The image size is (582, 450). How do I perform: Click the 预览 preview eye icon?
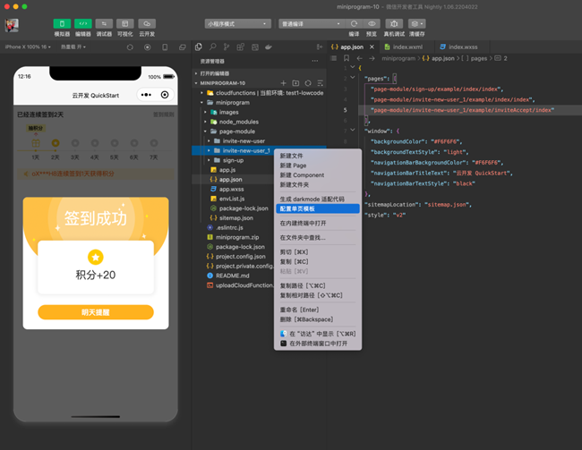coord(372,23)
